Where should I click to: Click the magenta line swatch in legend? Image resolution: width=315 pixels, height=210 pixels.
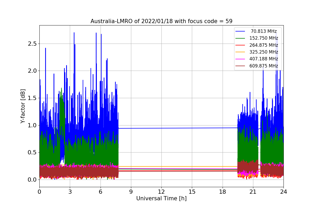click(240, 59)
